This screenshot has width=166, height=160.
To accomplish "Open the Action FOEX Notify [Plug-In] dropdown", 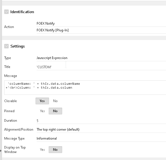I will click(x=101, y=30).
